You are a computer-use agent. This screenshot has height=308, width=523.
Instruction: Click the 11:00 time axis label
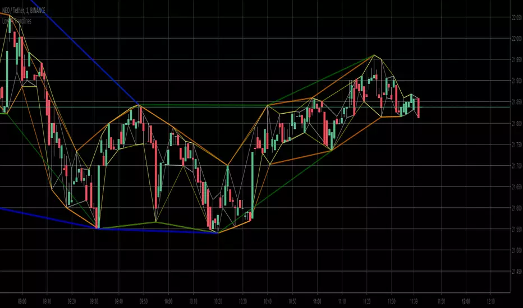tap(317, 301)
